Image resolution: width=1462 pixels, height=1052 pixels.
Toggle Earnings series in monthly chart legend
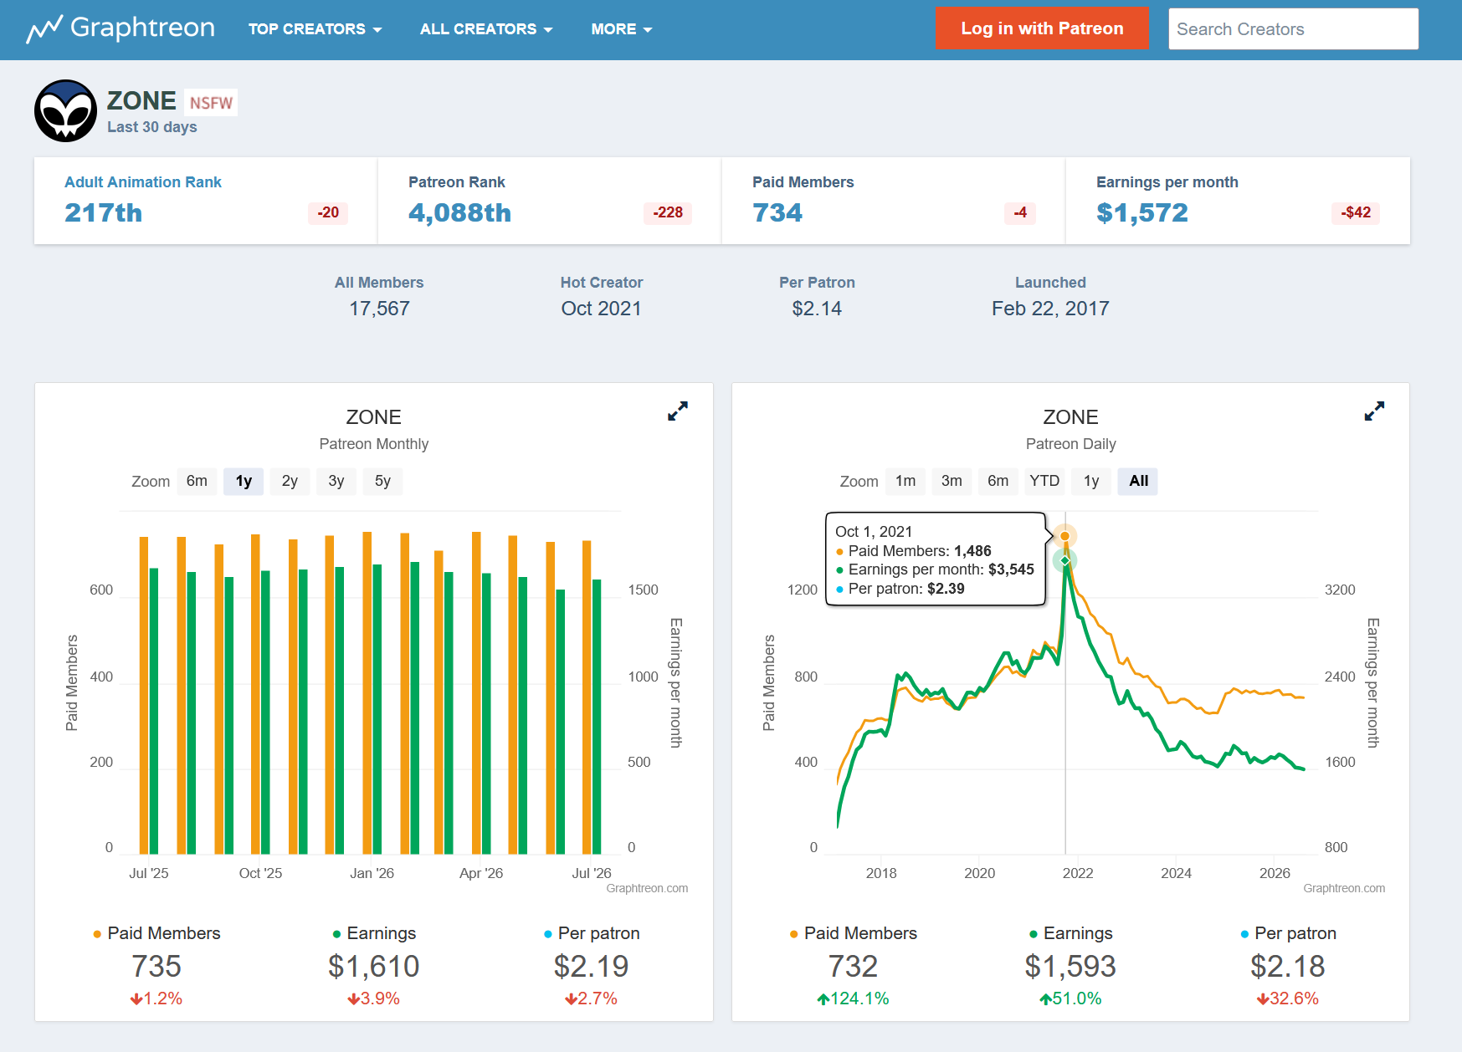[x=374, y=933]
